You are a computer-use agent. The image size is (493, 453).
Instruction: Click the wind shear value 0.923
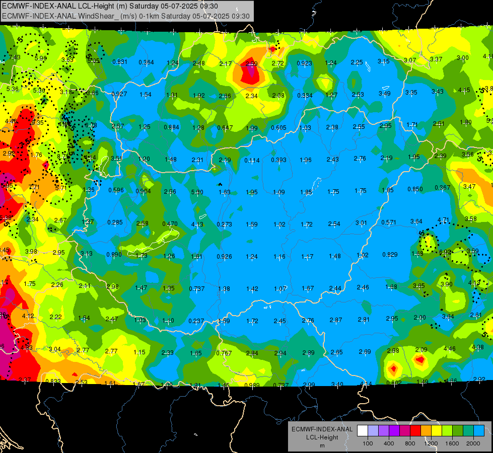coord(304,63)
